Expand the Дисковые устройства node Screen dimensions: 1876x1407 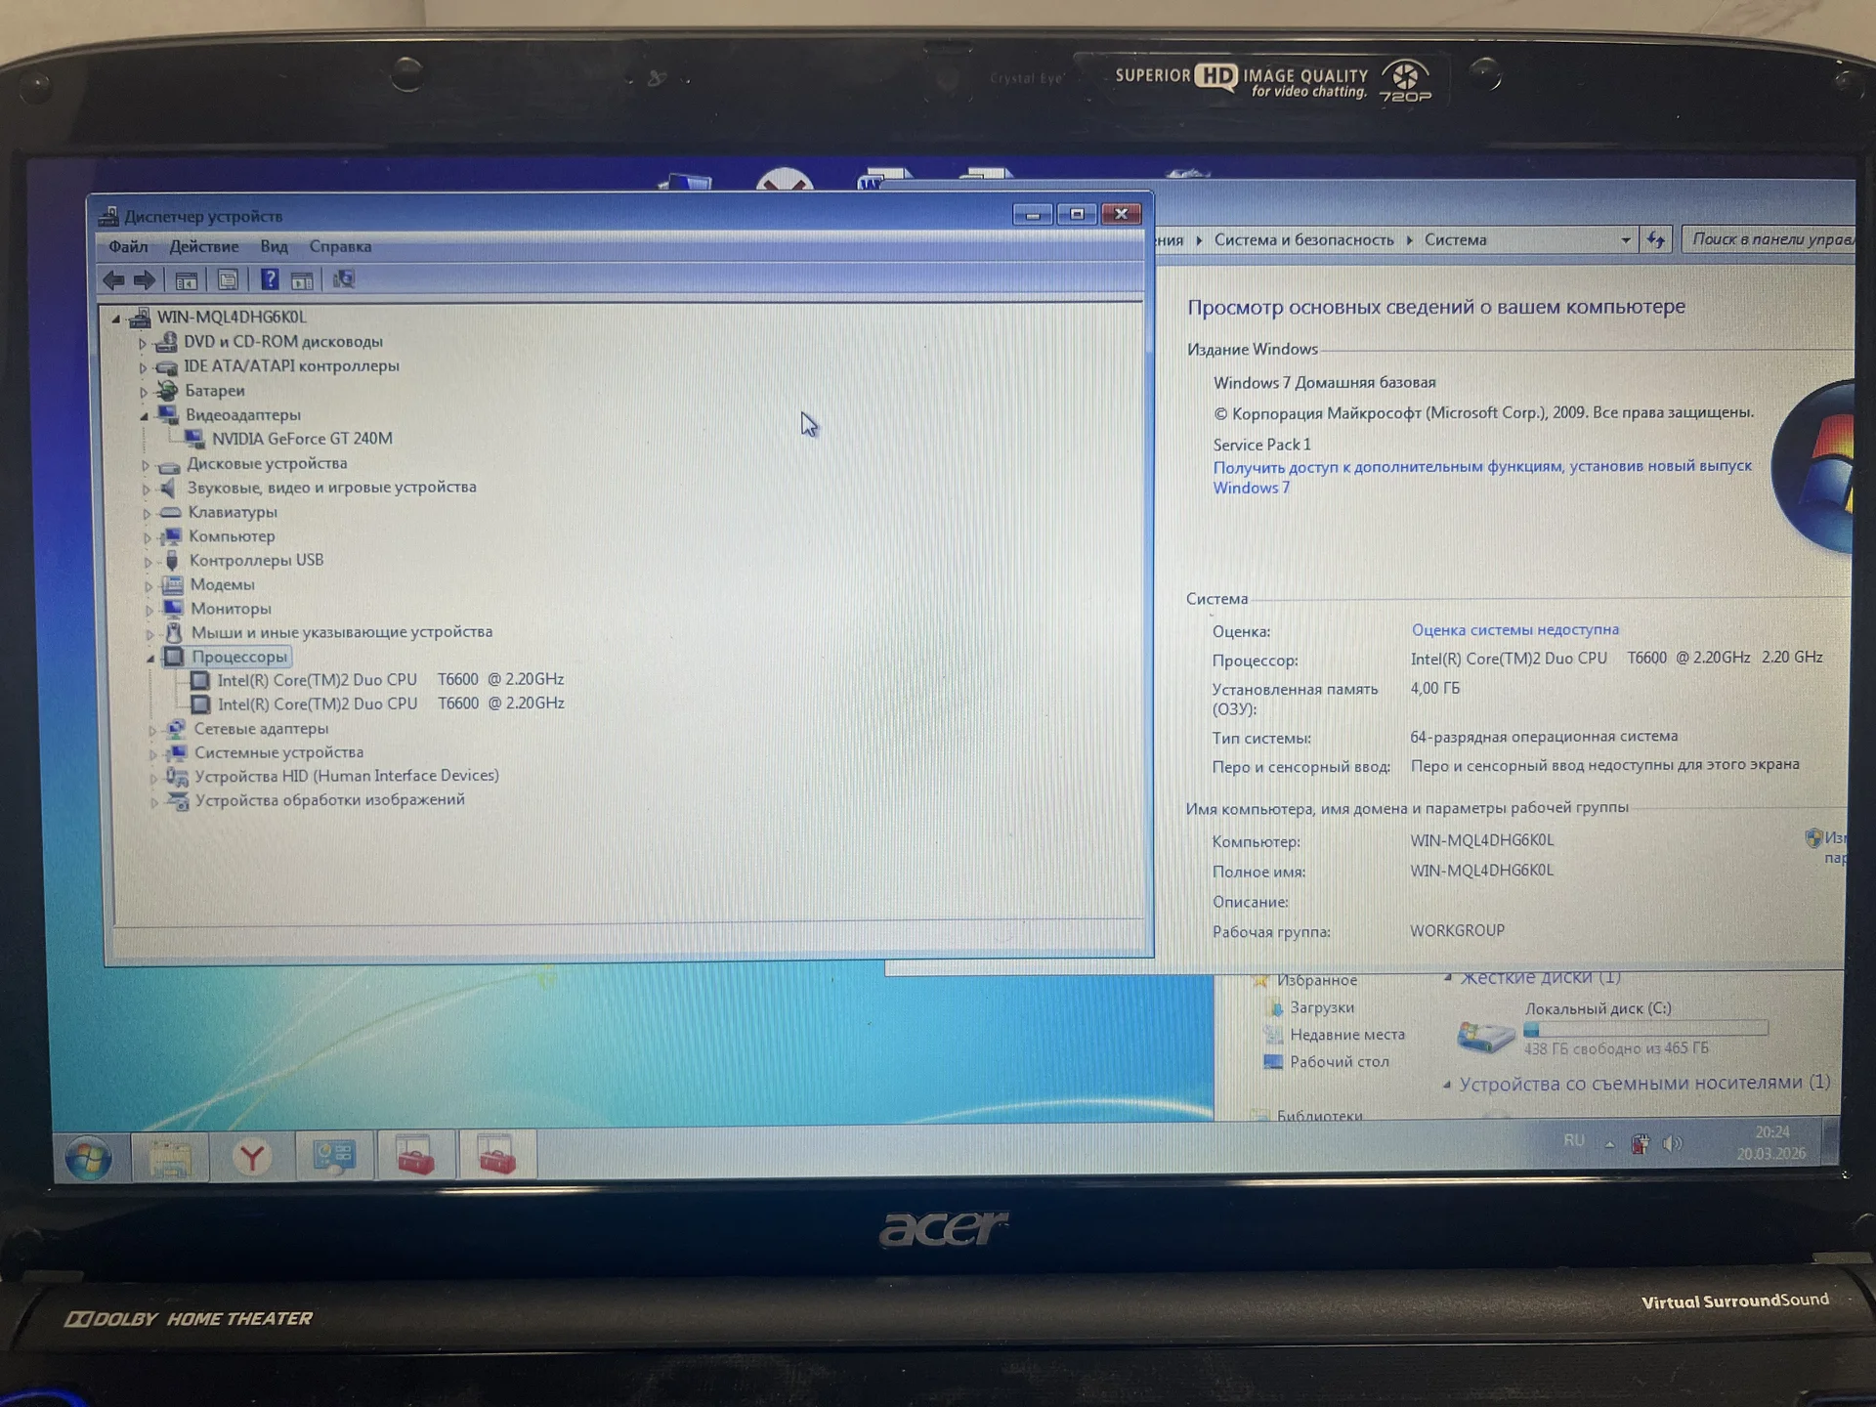coord(146,465)
